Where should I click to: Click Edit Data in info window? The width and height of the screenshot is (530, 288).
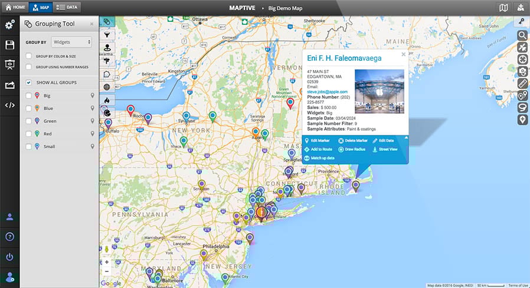click(x=383, y=141)
